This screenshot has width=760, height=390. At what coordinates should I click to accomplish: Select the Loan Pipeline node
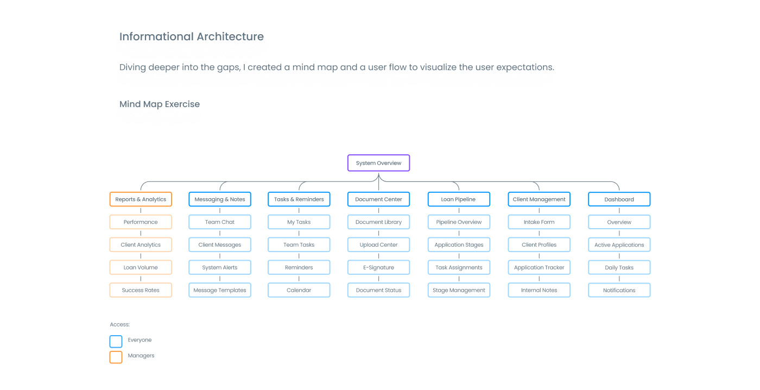tap(458, 199)
